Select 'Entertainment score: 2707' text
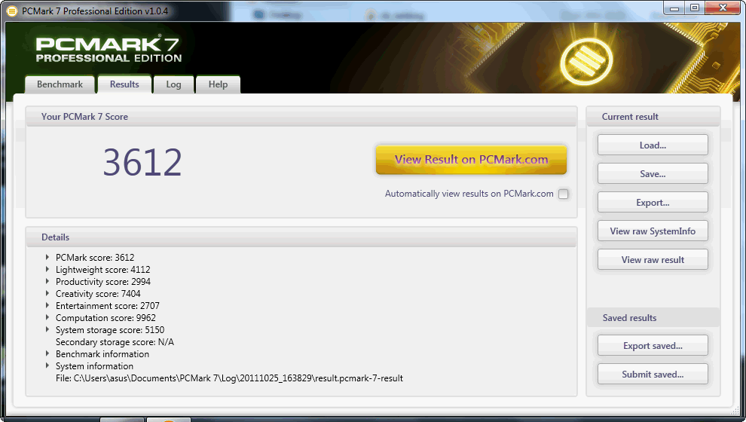 (x=108, y=306)
